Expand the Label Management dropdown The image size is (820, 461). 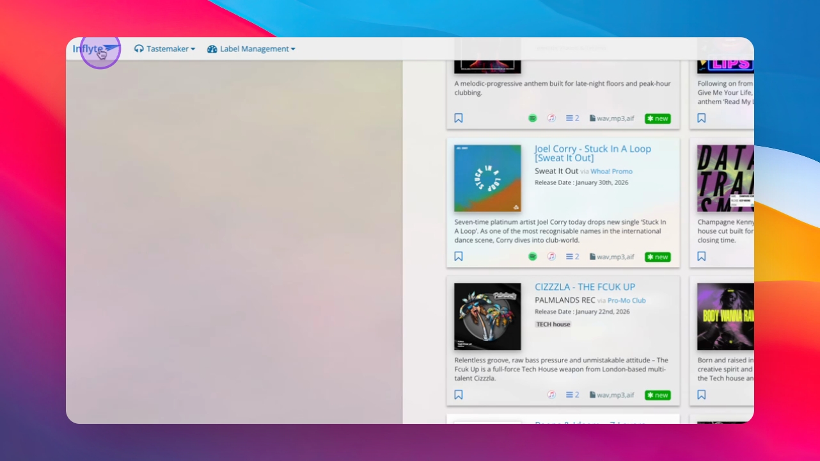click(251, 49)
